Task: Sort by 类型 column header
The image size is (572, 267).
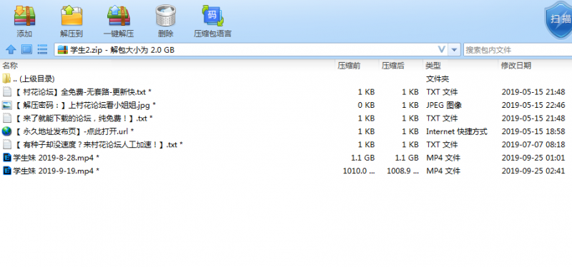Action: pyautogui.click(x=433, y=66)
